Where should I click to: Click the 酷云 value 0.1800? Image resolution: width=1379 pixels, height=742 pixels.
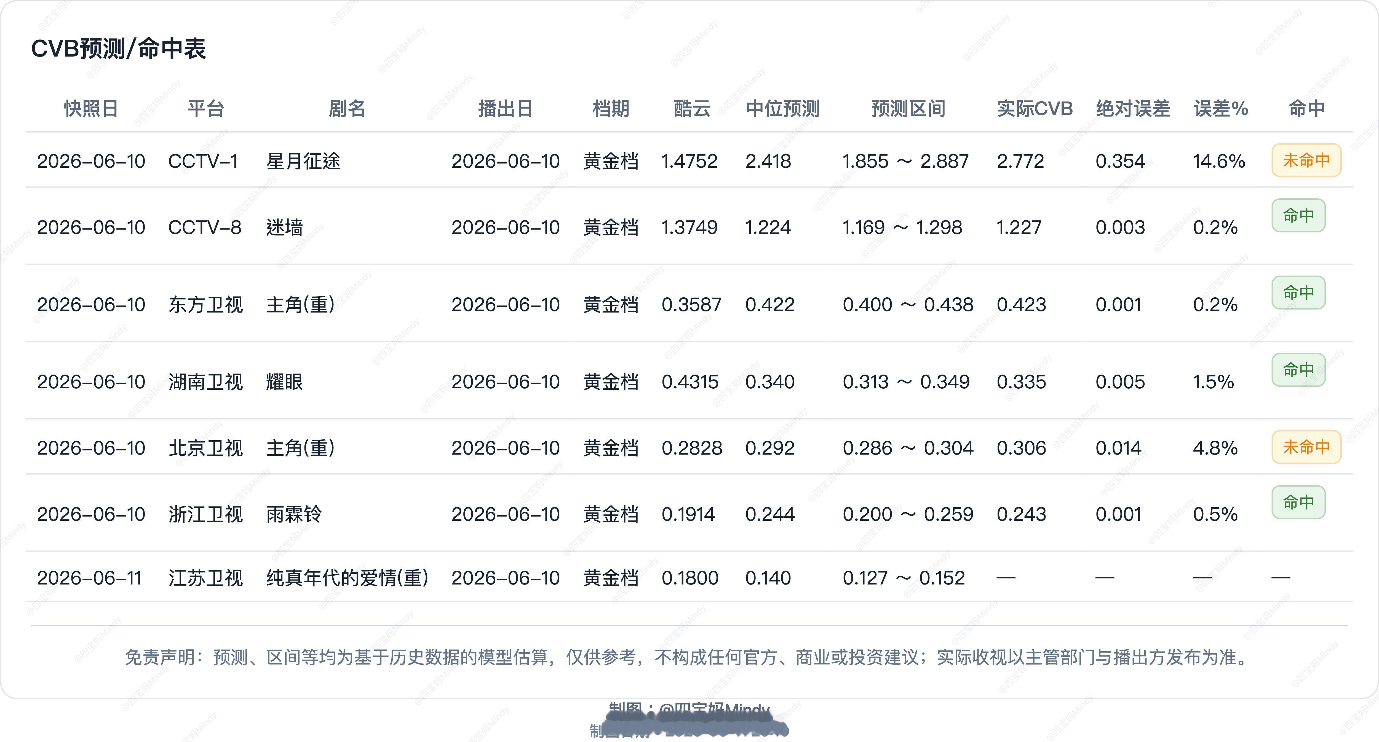tap(690, 578)
